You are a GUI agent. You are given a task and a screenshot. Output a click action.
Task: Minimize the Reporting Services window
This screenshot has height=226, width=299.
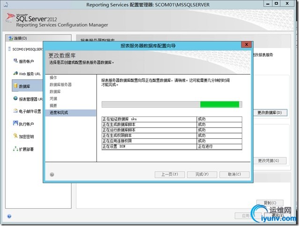(x=268, y=4)
